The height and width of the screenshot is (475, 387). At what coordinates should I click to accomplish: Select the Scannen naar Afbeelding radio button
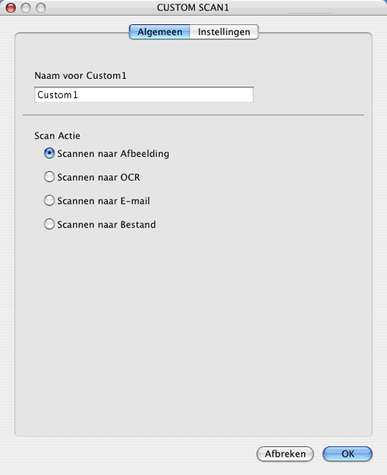(x=49, y=153)
